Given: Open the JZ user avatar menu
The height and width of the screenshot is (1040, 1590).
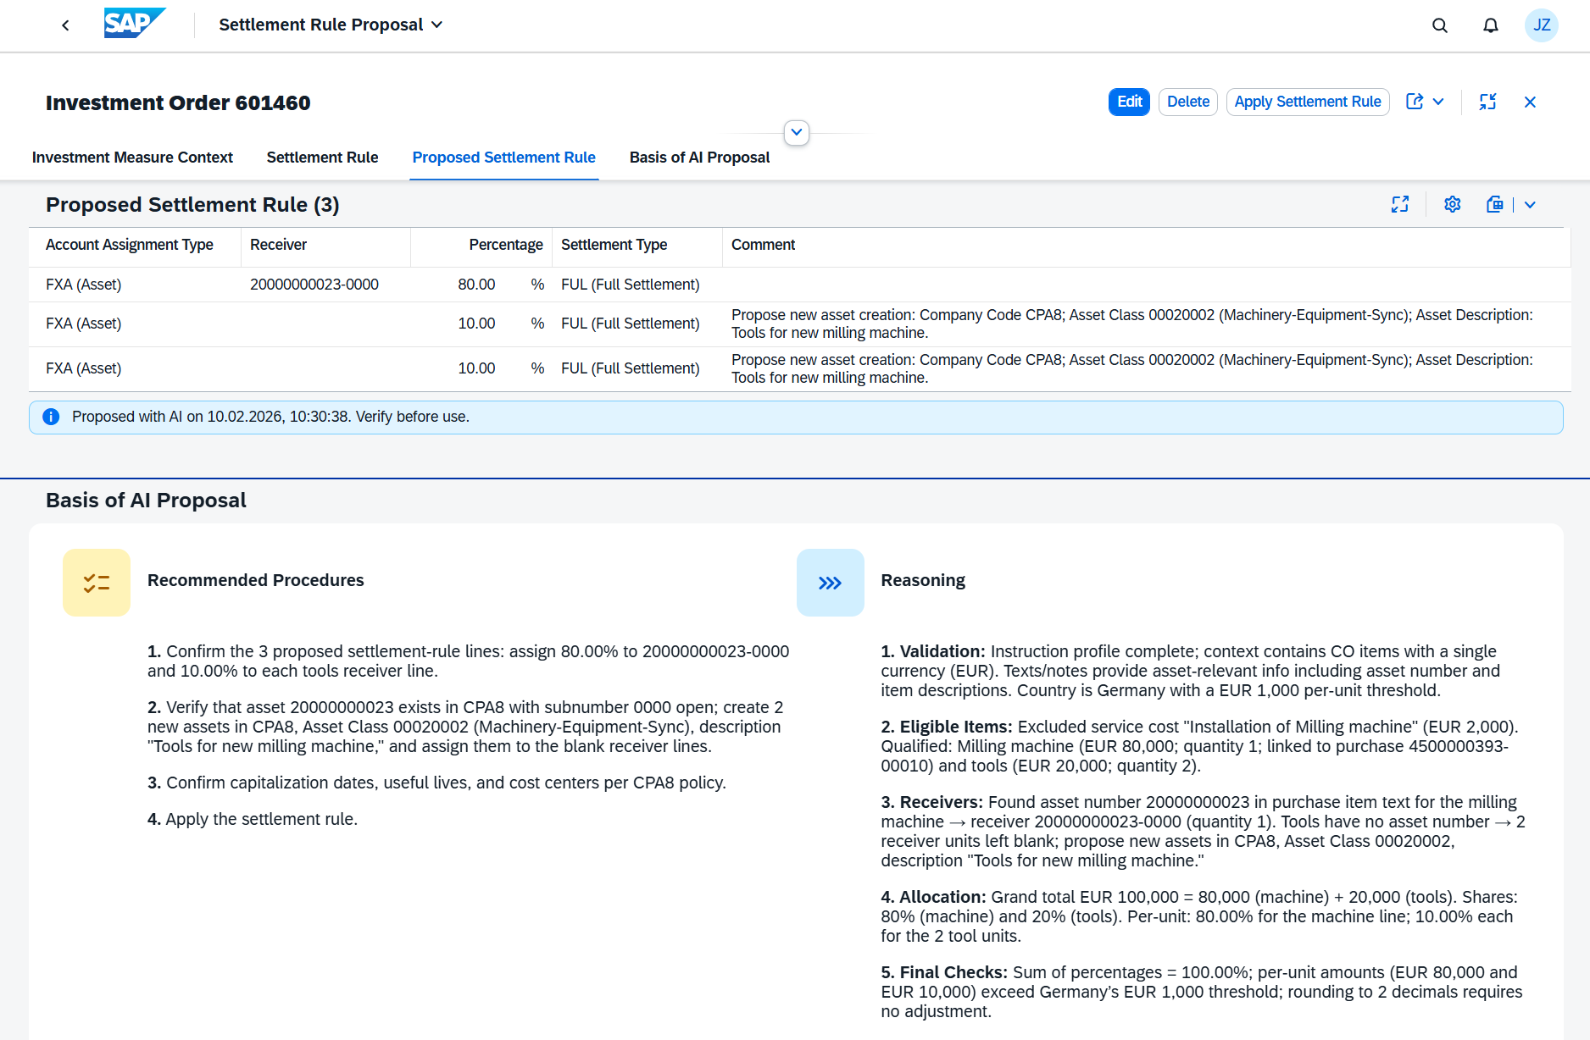Looking at the screenshot, I should pos(1541,25).
